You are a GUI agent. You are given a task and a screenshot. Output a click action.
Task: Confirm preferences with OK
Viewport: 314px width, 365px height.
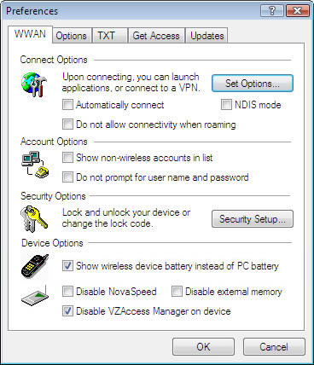pos(203,347)
